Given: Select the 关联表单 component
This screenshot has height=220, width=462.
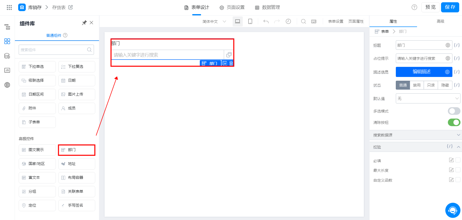Looking at the screenshot, I should pos(77,191).
